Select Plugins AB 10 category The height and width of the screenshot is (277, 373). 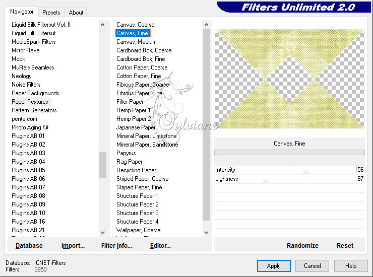(x=28, y=213)
